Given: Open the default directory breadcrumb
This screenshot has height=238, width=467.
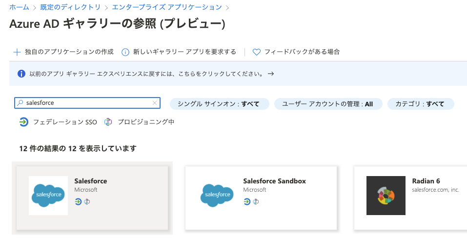Looking at the screenshot, I should point(70,7).
